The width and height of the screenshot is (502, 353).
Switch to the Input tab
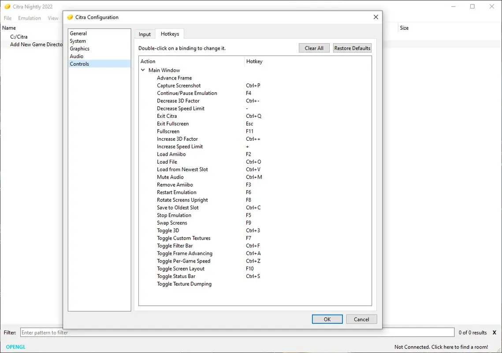pos(145,34)
